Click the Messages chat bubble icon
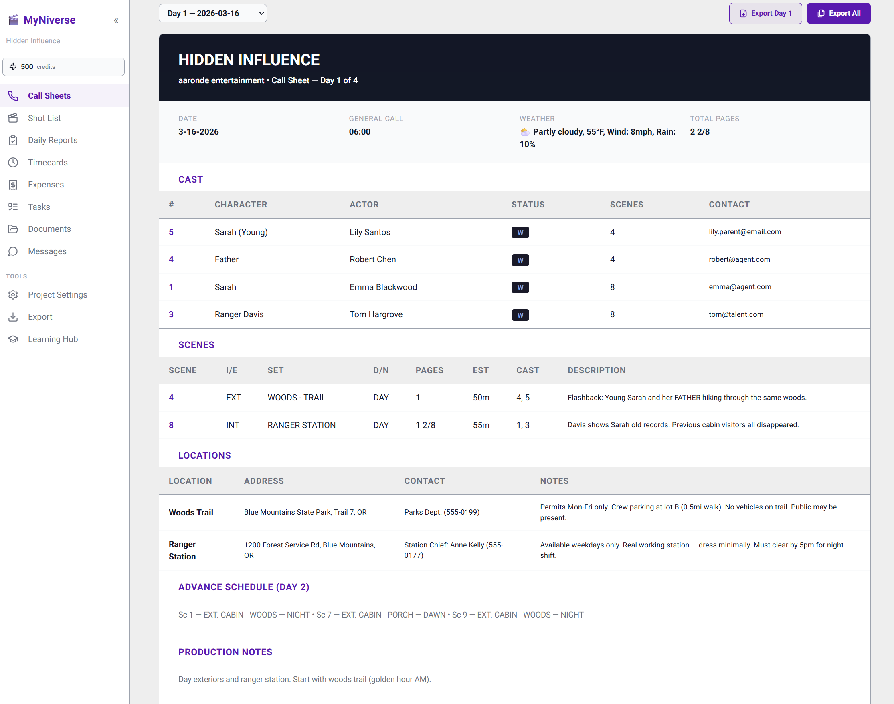 (13, 251)
